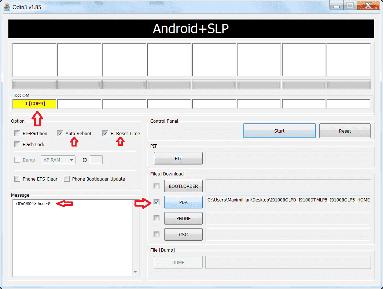Select a CSC file button
383x289 pixels.
pyautogui.click(x=183, y=234)
